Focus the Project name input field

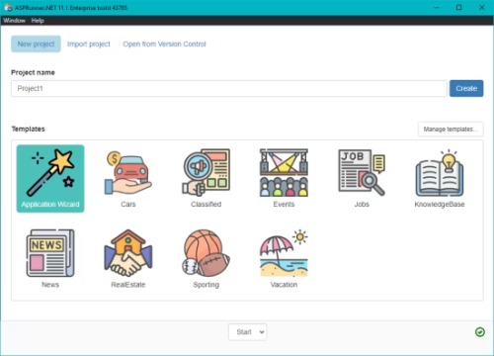[x=229, y=88]
